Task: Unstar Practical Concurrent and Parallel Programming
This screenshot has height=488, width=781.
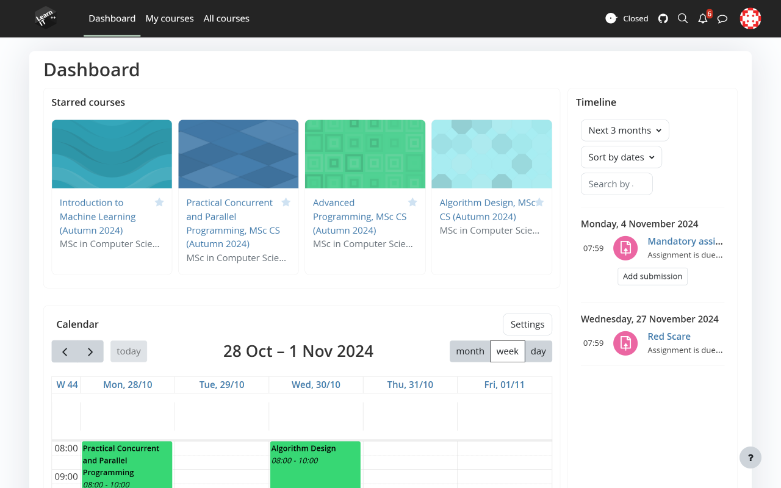Action: [286, 203]
